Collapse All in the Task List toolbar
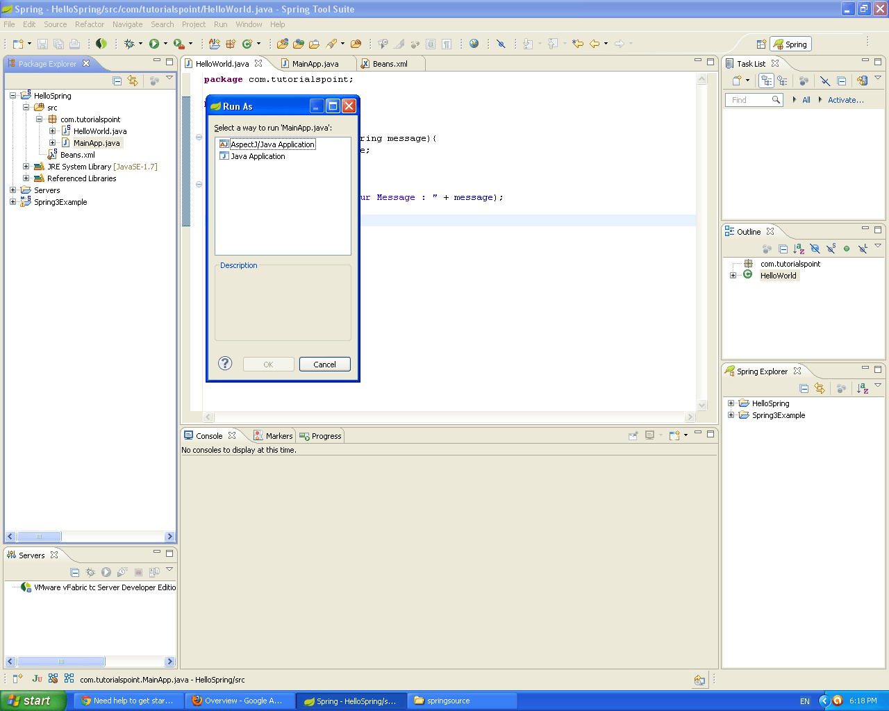 click(x=842, y=81)
